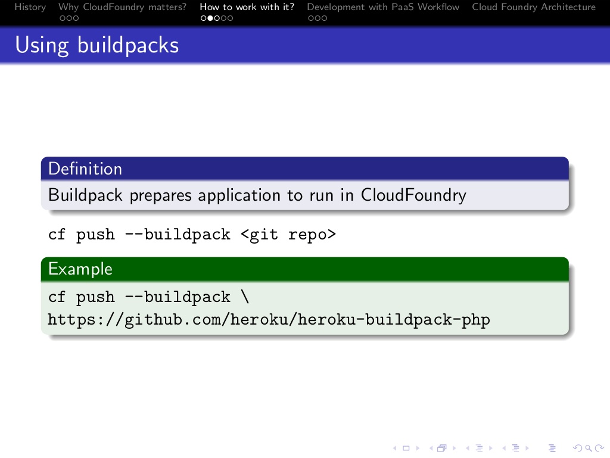Open search with the magnifier icon

589,448
